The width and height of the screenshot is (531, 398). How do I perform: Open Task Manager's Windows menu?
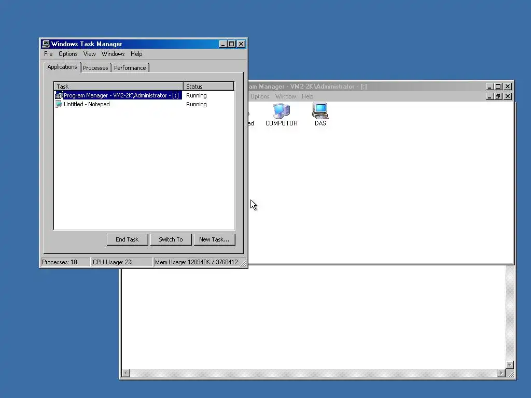click(113, 54)
